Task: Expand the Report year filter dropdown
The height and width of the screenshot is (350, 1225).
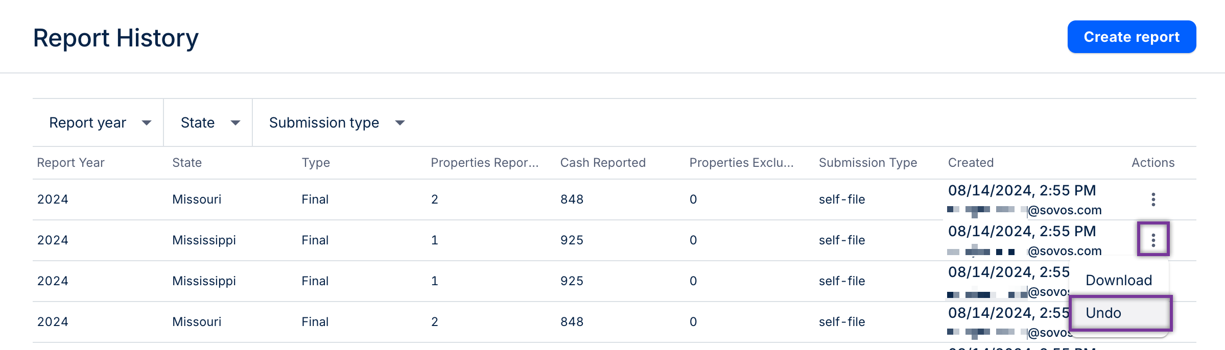Action: coord(99,123)
